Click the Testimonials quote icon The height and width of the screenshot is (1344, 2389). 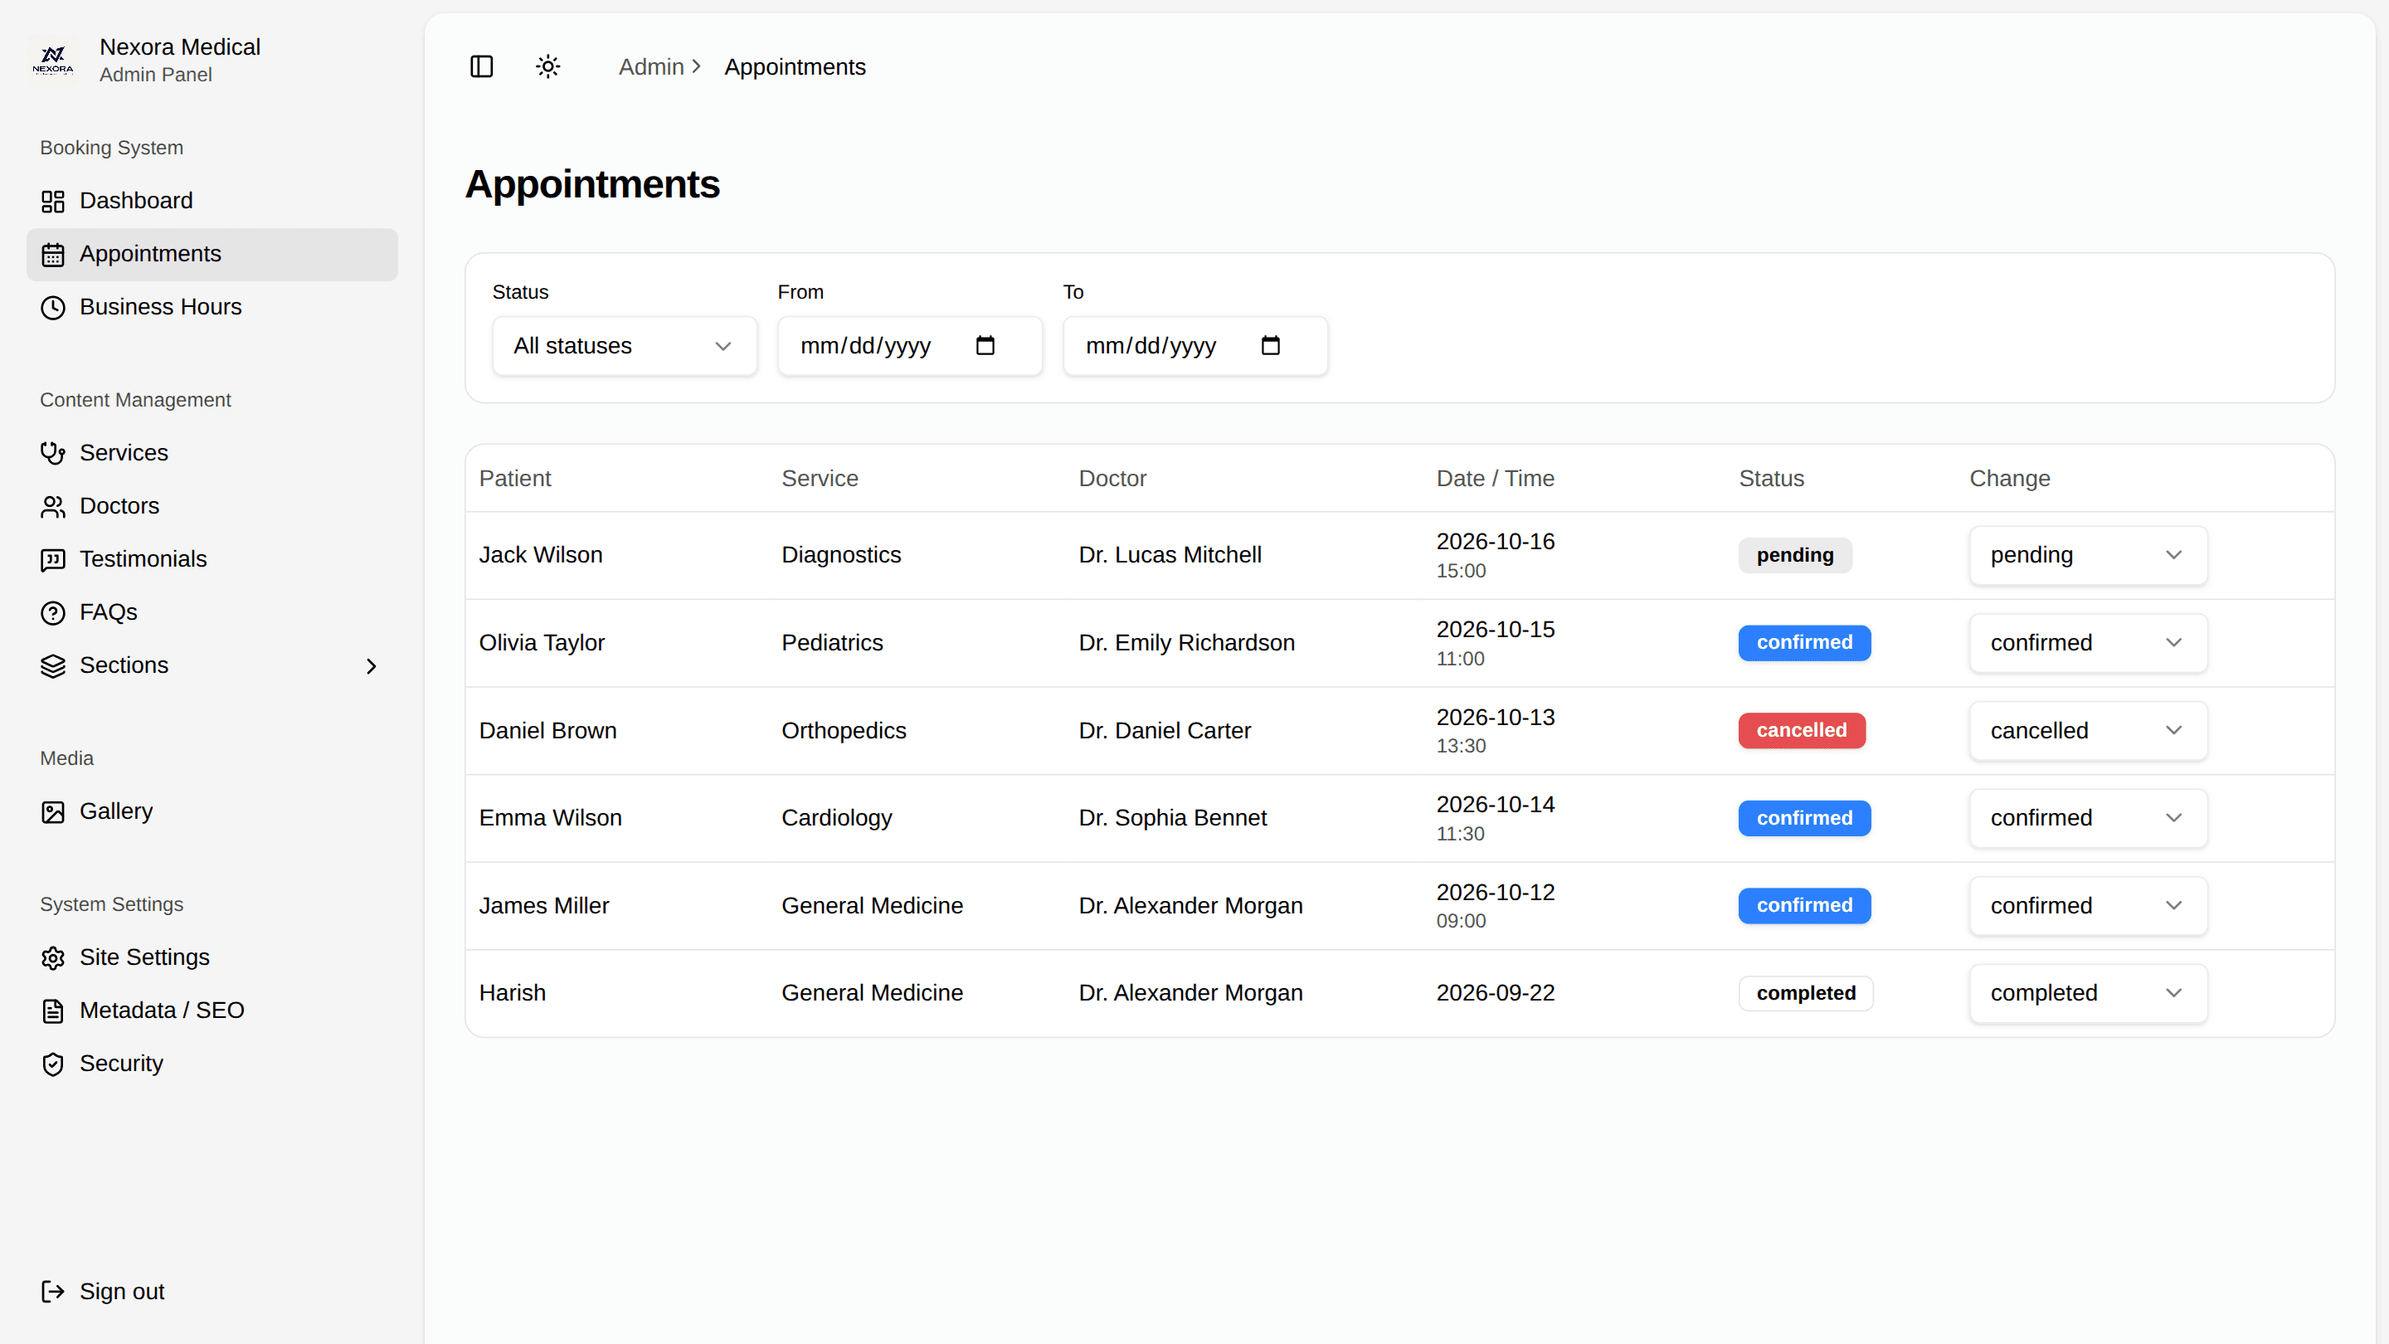(53, 559)
